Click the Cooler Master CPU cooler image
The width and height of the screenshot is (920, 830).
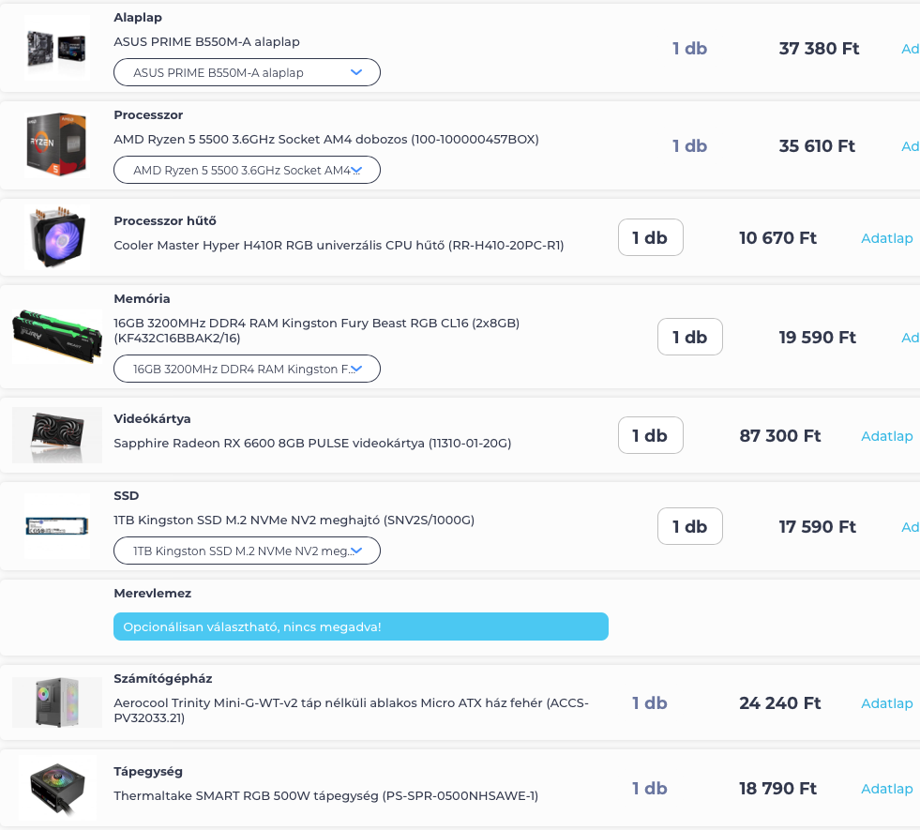(57, 237)
